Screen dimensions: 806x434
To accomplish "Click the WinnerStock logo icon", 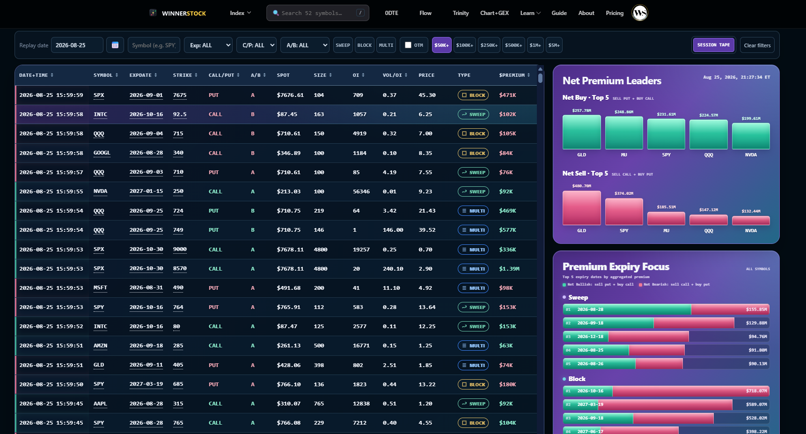I will click(x=153, y=13).
